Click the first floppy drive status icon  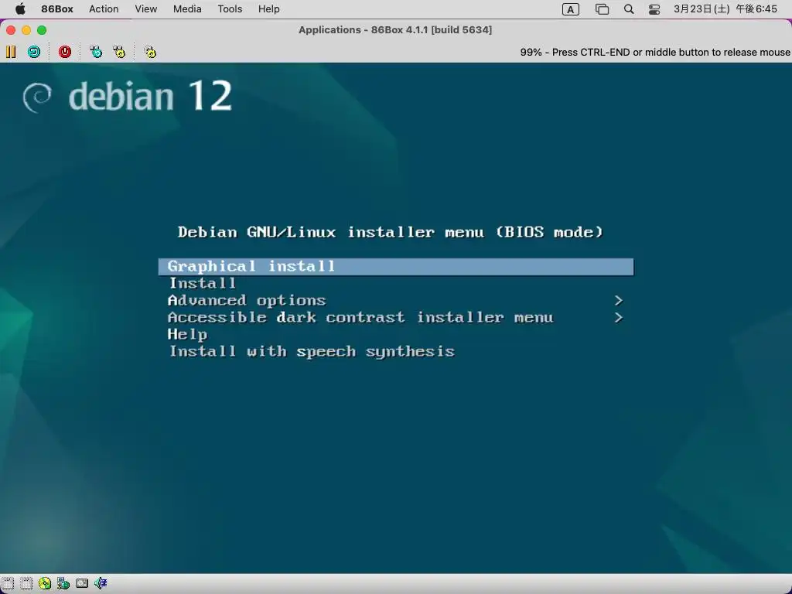coord(8,583)
